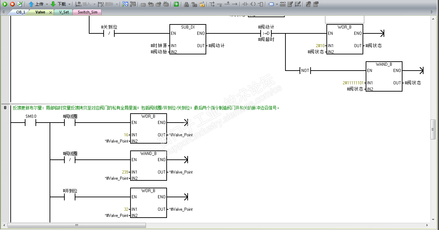Image resolution: width=439 pixels, height=230 pixels.
Task: Start the PLC with the green Run button
Action: 4,4
